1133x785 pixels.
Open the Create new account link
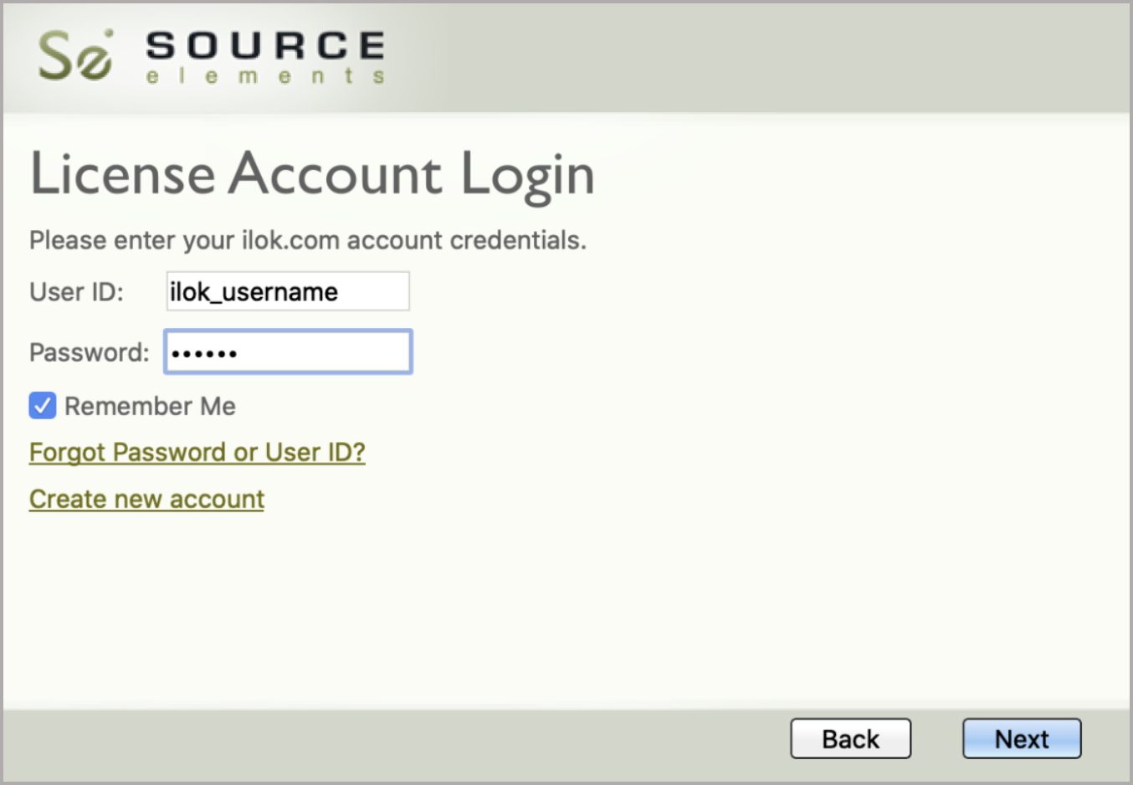click(146, 499)
